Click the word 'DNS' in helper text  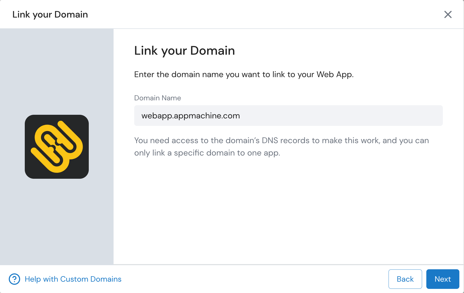pyautogui.click(x=270, y=141)
